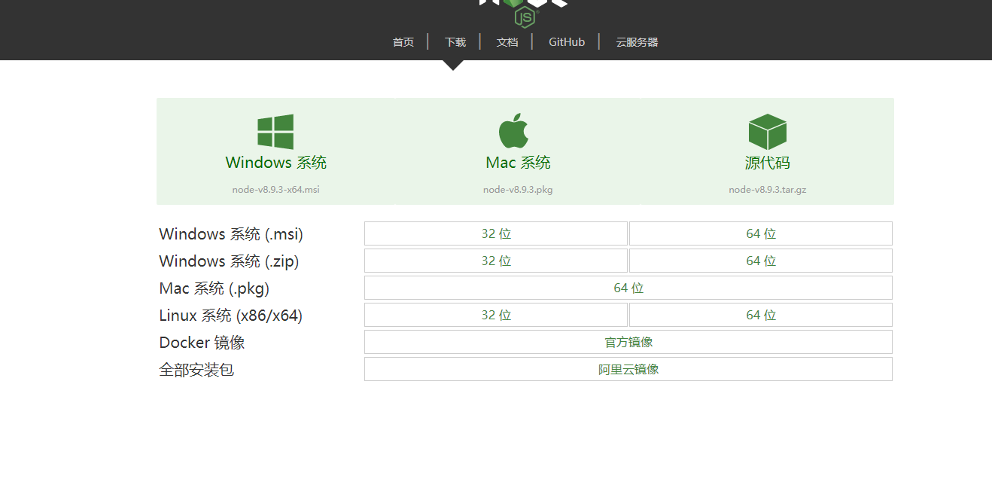
Task: Download node-v8.9.3-x64.msi file link
Action: click(x=276, y=190)
